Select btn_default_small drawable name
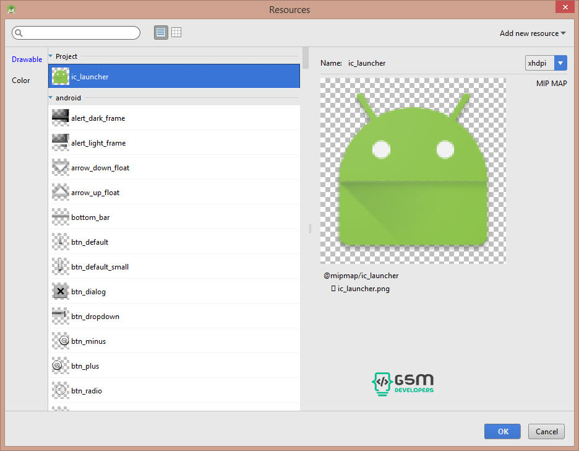 tap(100, 267)
